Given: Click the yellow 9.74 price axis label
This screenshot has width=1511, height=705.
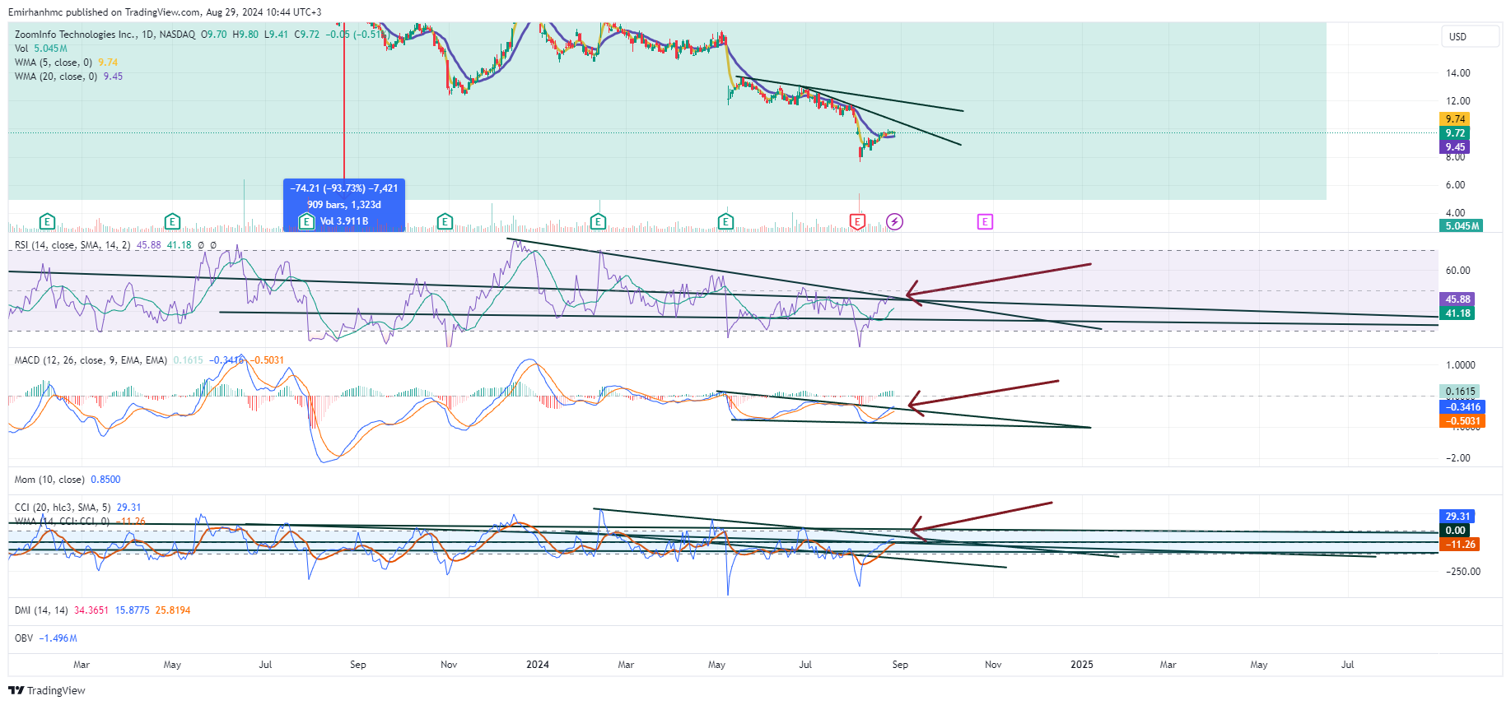Looking at the screenshot, I should [1455, 119].
